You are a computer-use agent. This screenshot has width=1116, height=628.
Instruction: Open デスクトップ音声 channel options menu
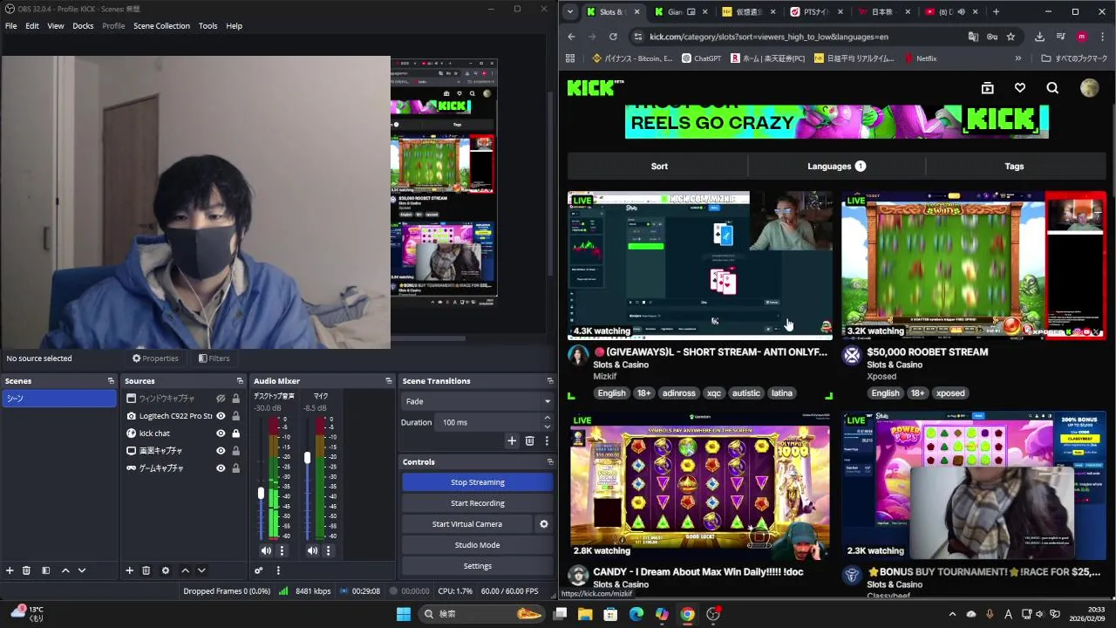282,550
